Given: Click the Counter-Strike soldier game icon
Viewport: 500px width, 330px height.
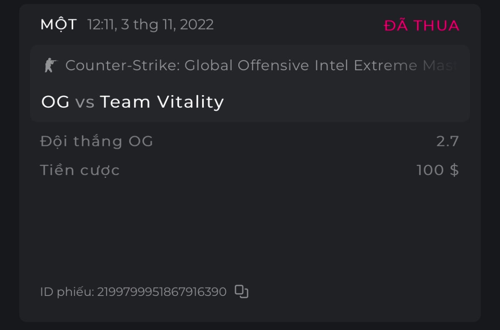Looking at the screenshot, I should click(50, 65).
